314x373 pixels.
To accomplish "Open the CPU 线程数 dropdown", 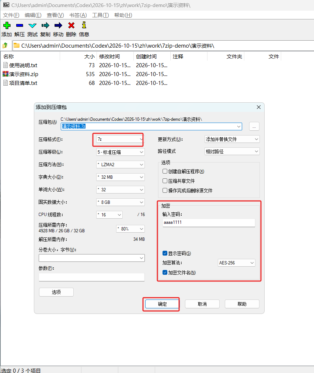I will point(109,215).
